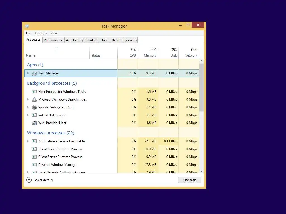The image size is (286, 214).
Task: Click the Virtual Disk Service icon
Action: click(x=34, y=115)
